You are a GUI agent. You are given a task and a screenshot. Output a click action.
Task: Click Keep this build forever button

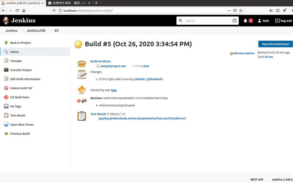click(x=276, y=44)
